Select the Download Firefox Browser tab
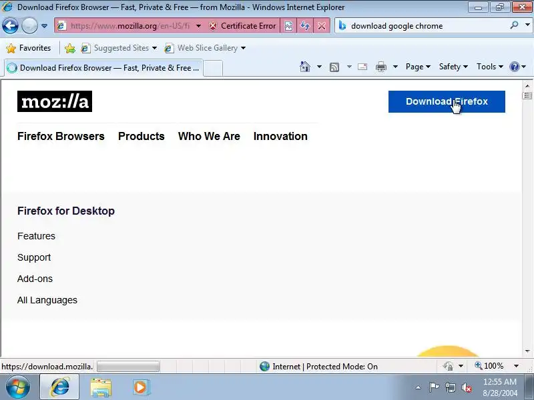534x400 pixels. tap(103, 68)
